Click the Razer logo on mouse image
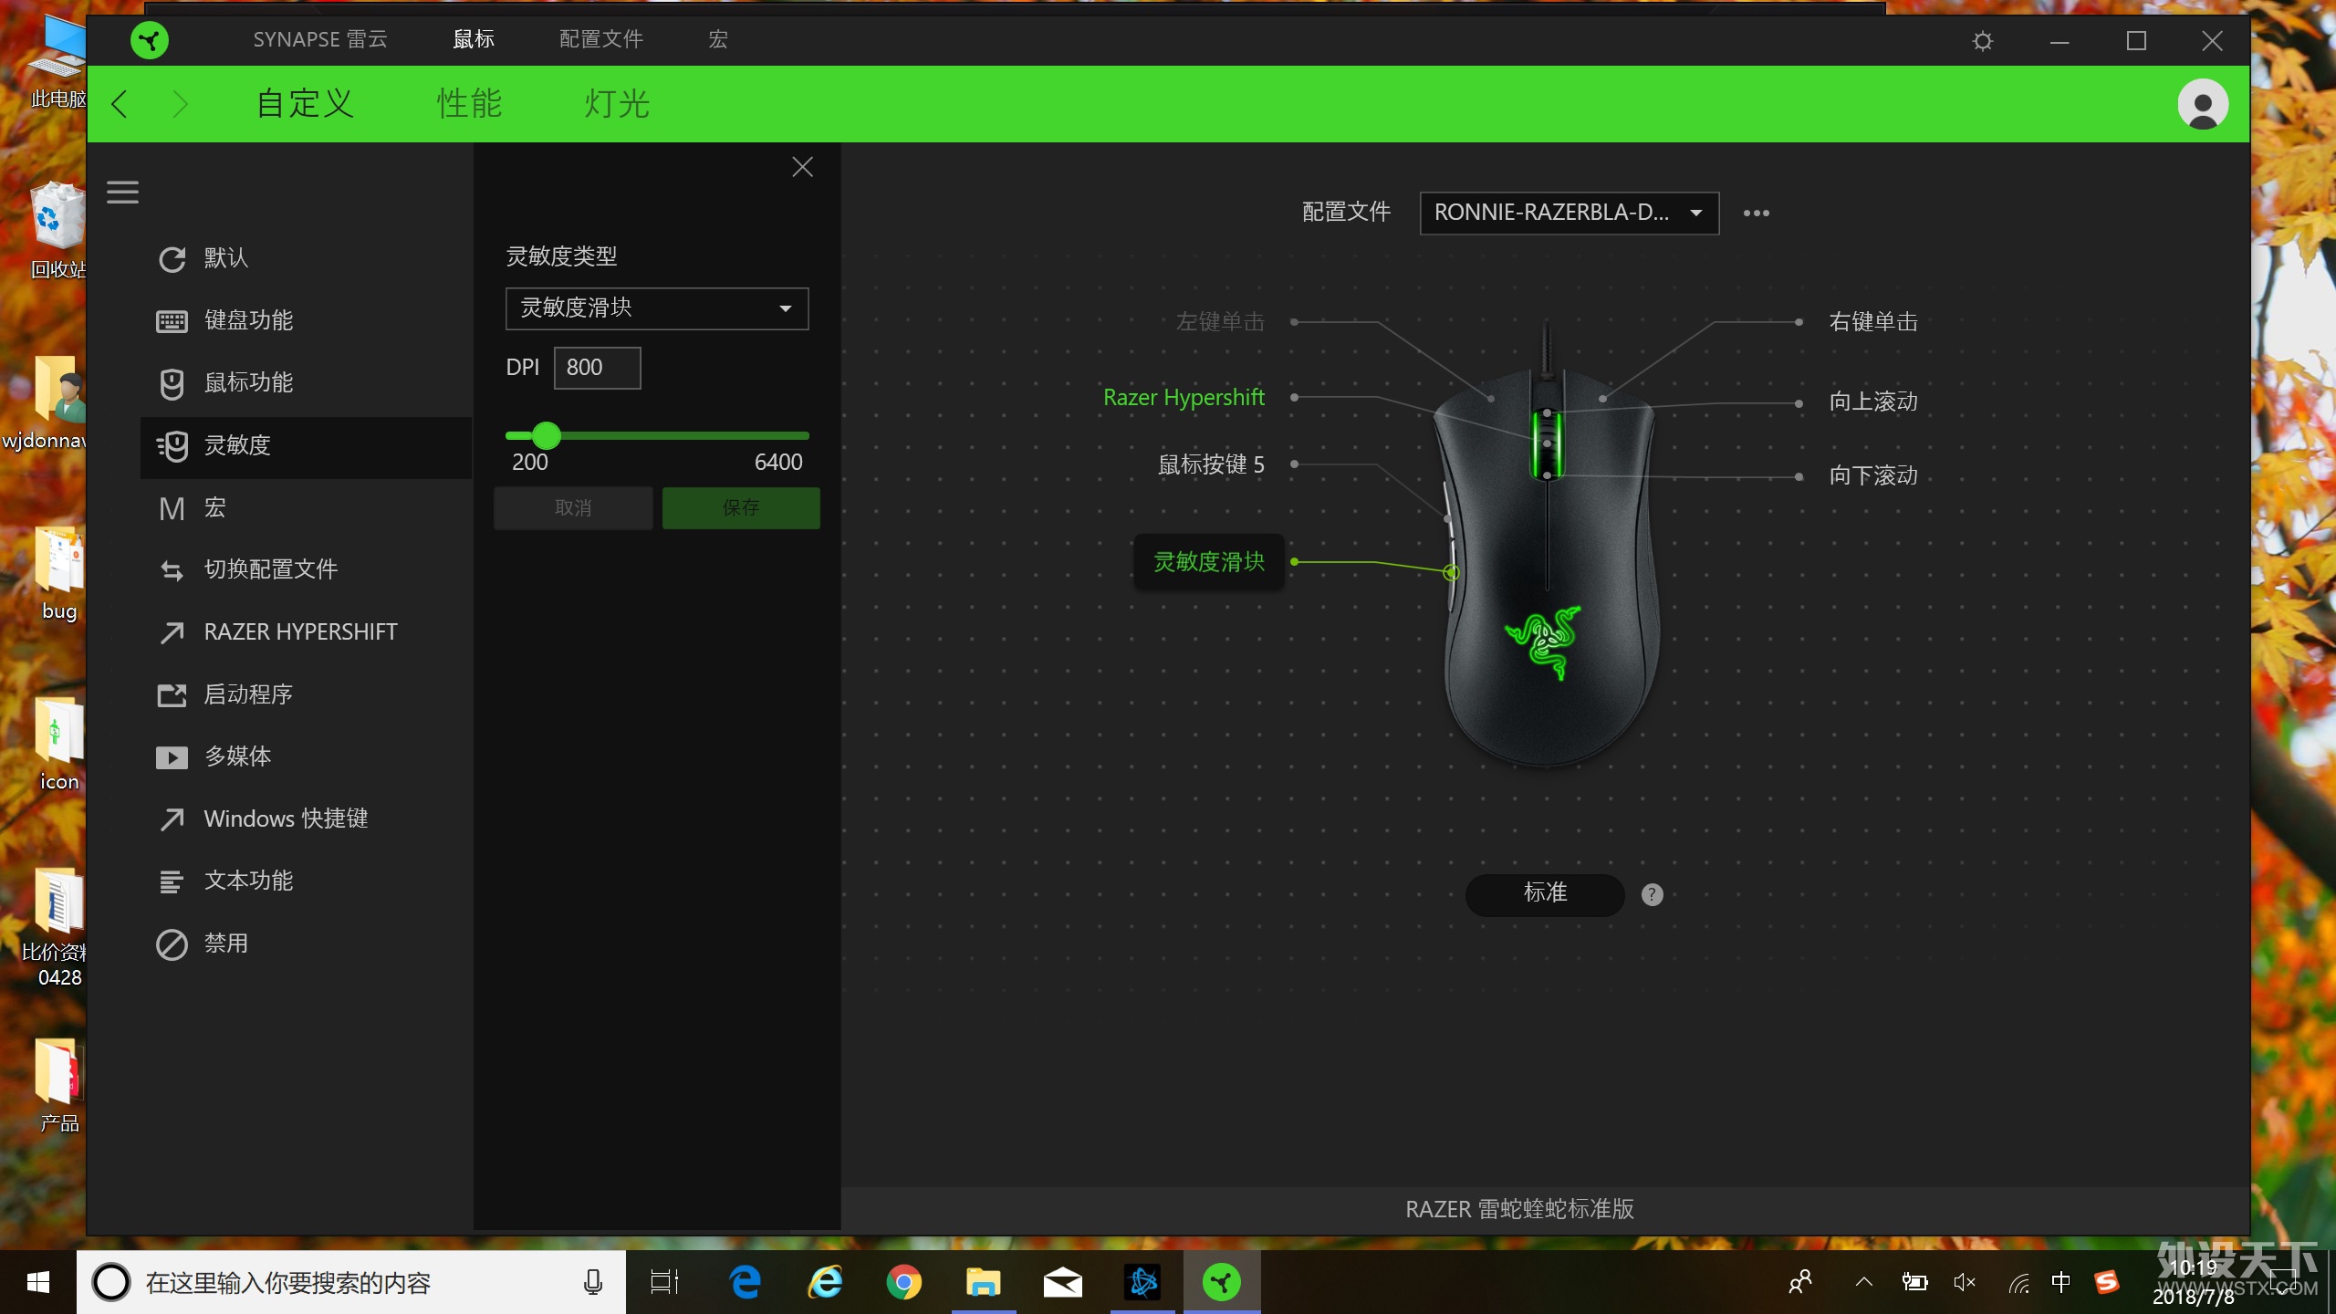2336x1314 pixels. pos(1544,641)
